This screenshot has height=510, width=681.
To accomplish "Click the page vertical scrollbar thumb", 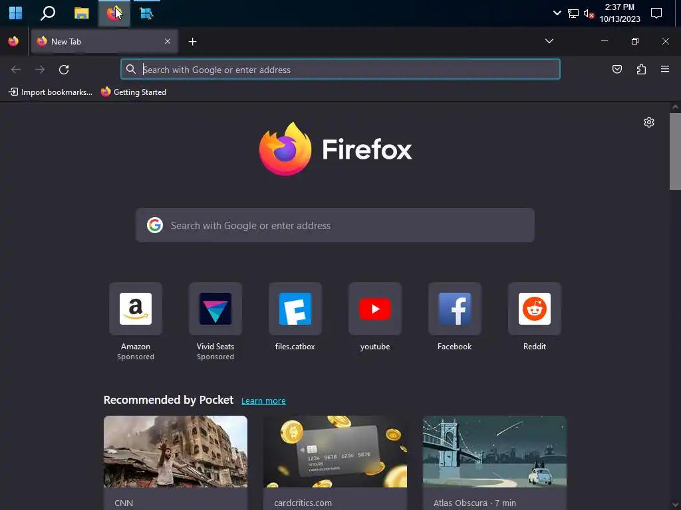I will pyautogui.click(x=675, y=151).
